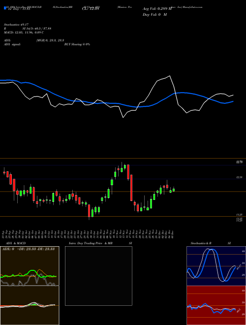
Task: Open the blue Stochastics chart panel
Action: tap(216, 266)
